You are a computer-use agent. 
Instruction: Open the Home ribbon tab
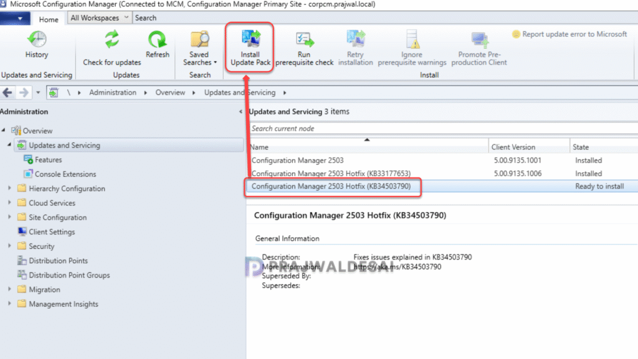click(x=49, y=19)
